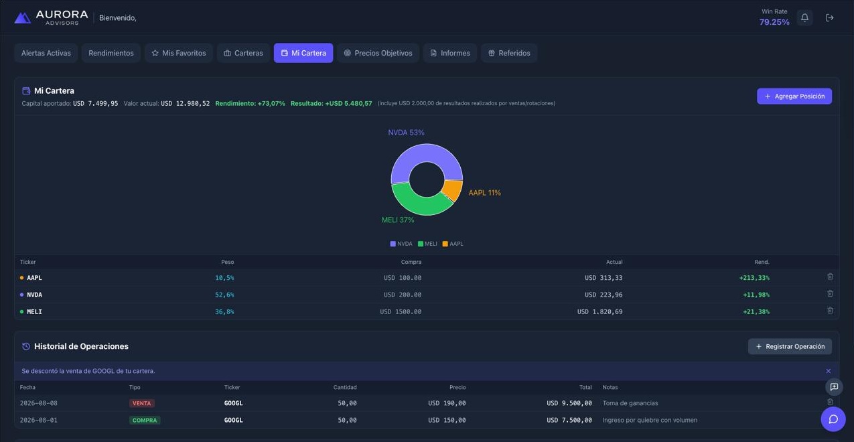Click the orange AAPL donut segment
Viewport: 854px width, 442px height.
tap(453, 190)
